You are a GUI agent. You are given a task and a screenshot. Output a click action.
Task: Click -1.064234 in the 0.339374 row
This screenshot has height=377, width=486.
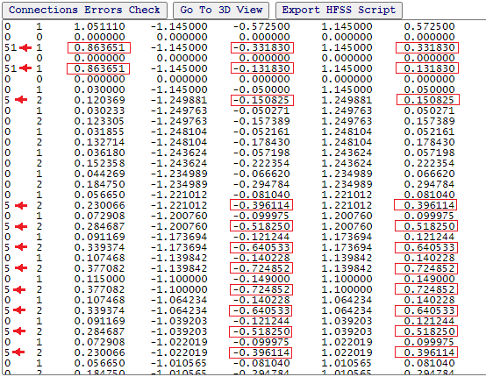coord(179,310)
